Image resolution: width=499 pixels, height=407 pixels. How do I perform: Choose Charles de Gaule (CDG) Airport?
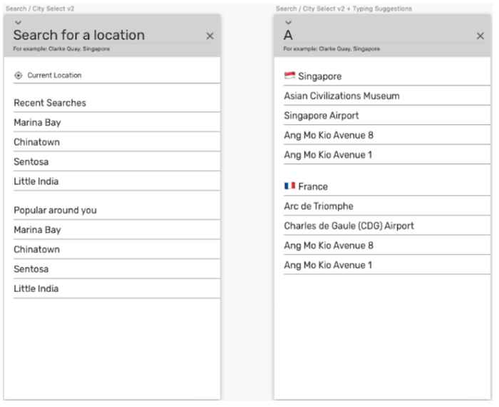349,226
